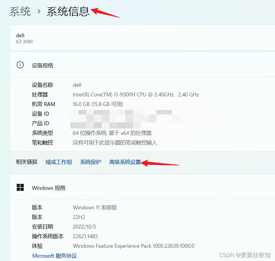Collapse the 设备规格 section header
275x261 pixels.
click(142, 65)
